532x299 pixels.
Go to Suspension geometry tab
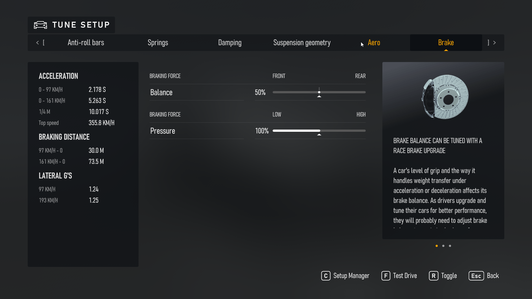tap(302, 43)
